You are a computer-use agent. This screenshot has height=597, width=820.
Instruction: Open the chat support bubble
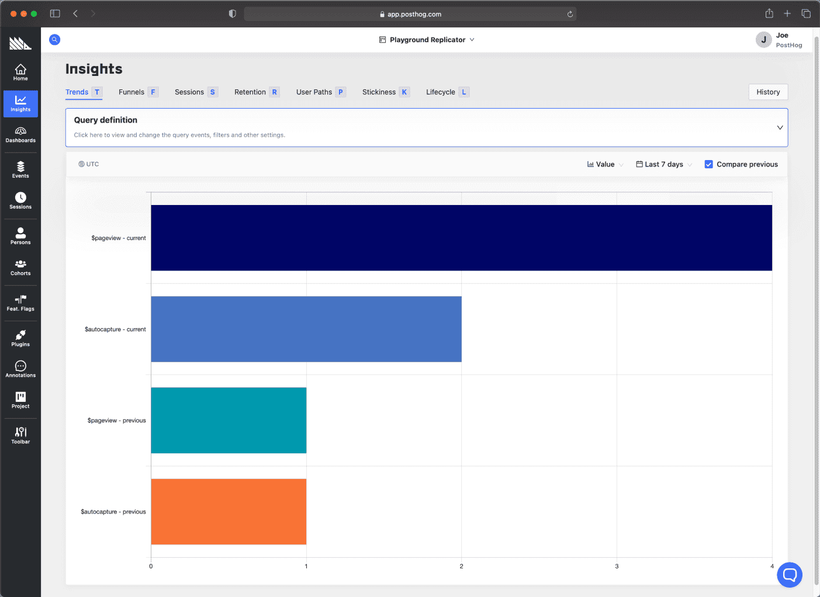[789, 575]
